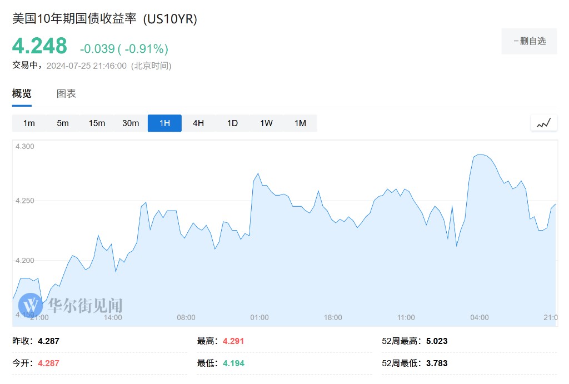The width and height of the screenshot is (569, 384).
Task: Select the active 1H interval
Action: pyautogui.click(x=164, y=123)
